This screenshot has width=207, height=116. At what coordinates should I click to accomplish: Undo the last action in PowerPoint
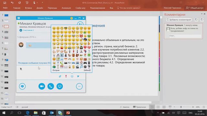pyautogui.click(x=12, y=3)
